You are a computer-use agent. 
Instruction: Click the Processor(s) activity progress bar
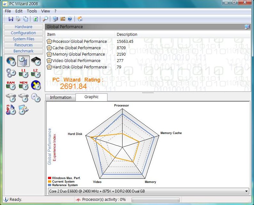tap(155, 200)
